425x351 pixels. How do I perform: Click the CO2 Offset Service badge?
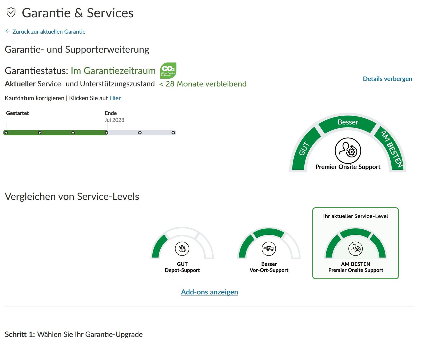[x=168, y=70]
